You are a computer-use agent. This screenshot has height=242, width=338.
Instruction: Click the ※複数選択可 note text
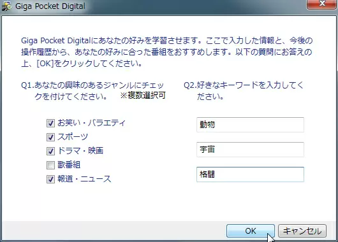(143, 95)
